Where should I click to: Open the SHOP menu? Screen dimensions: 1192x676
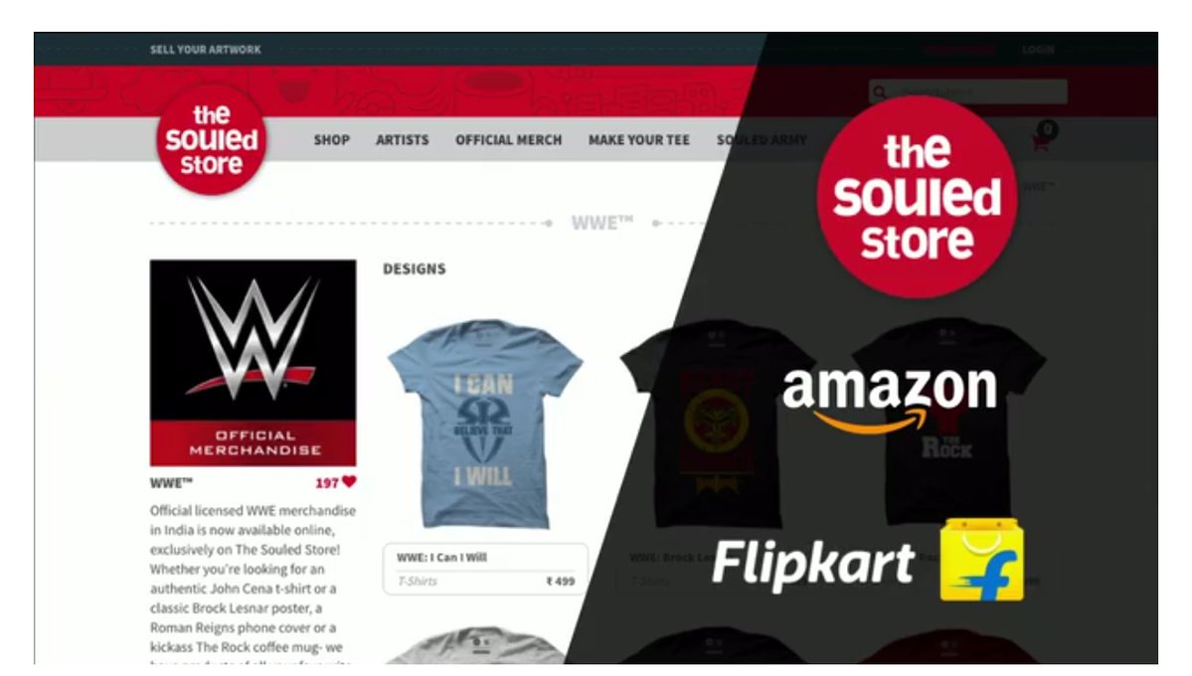(331, 140)
